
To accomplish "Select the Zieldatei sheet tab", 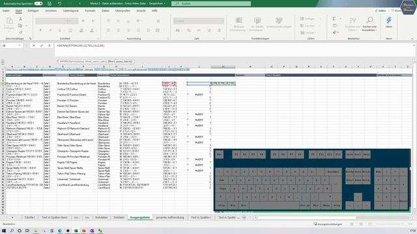I will click(119, 218).
